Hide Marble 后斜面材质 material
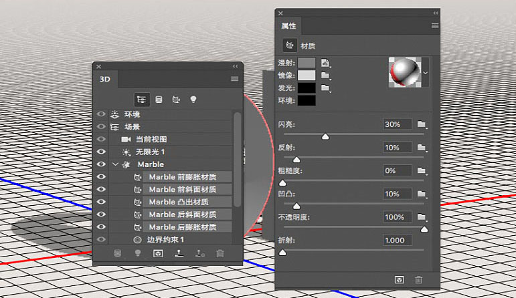Image resolution: width=516 pixels, height=298 pixels. coord(101,214)
